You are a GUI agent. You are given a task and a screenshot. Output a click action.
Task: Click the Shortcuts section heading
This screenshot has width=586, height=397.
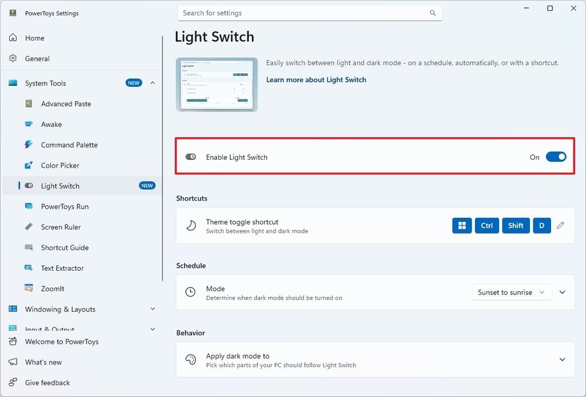click(192, 199)
